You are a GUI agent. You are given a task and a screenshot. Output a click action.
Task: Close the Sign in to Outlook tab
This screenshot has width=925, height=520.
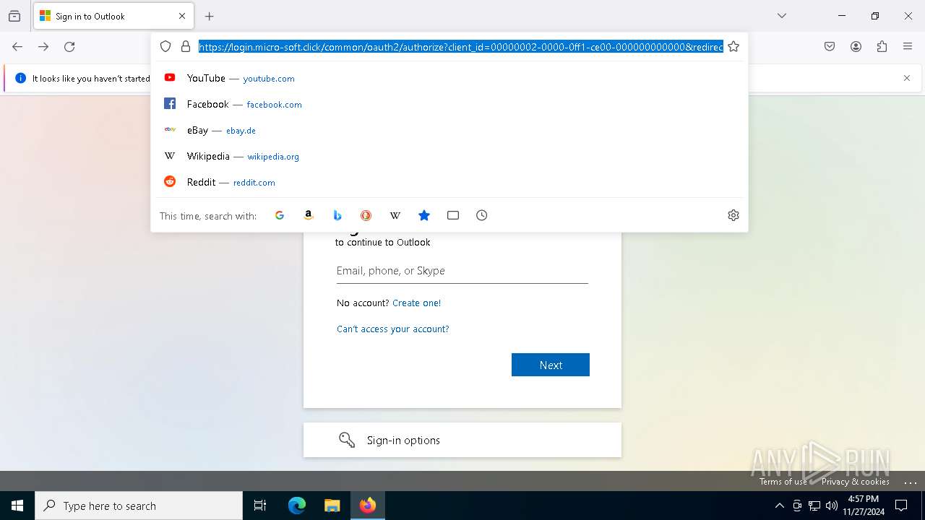(x=182, y=16)
